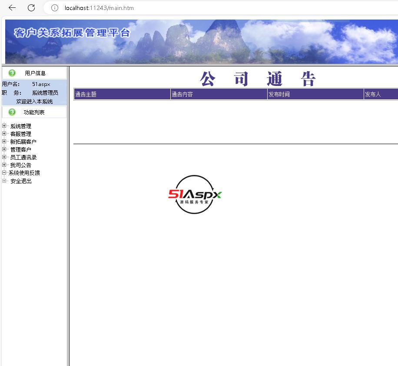The image size is (398, 366).
Task: Click the green arrow icon beside 功能列表
Action: point(12,112)
